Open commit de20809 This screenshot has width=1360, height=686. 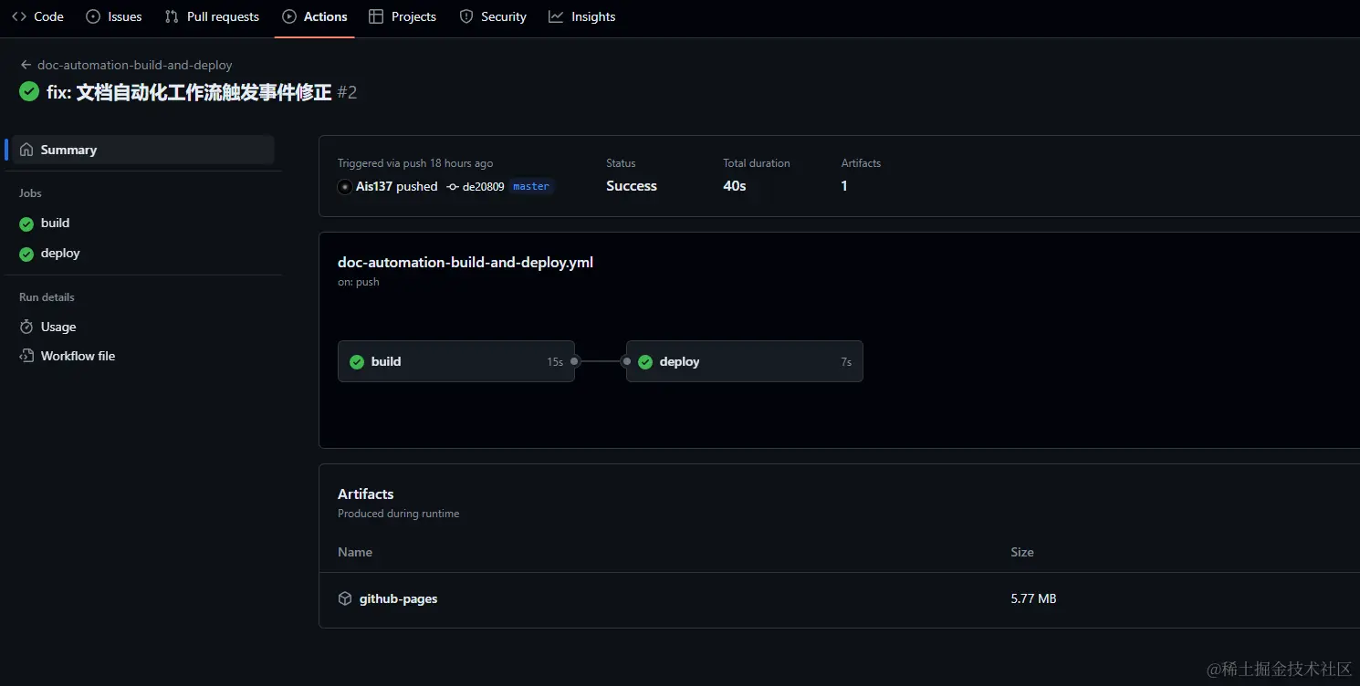coord(484,186)
